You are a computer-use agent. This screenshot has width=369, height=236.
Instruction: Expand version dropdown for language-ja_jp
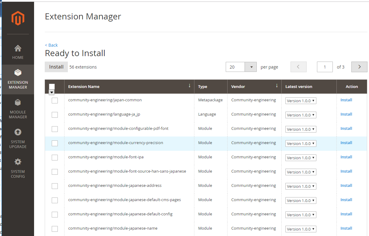click(301, 115)
